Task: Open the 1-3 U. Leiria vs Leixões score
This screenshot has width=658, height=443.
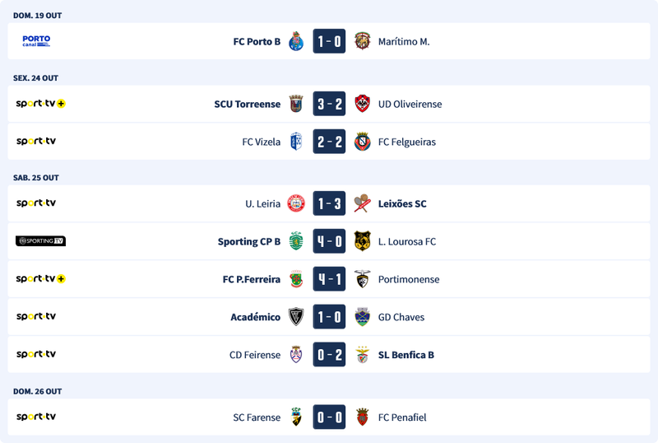Action: point(329,203)
